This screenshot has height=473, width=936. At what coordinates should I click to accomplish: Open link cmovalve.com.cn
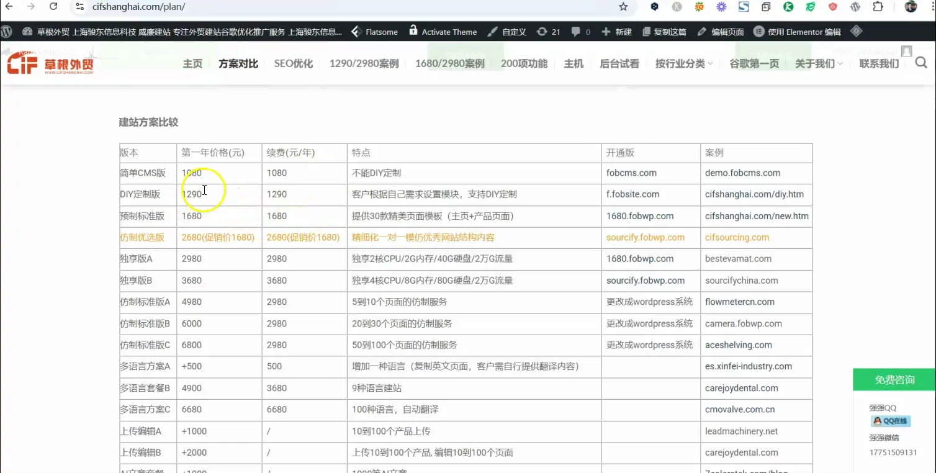(x=740, y=410)
